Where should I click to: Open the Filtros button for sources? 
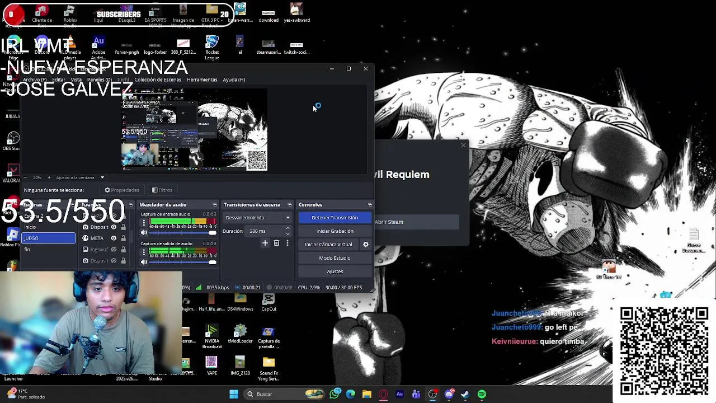(x=162, y=190)
